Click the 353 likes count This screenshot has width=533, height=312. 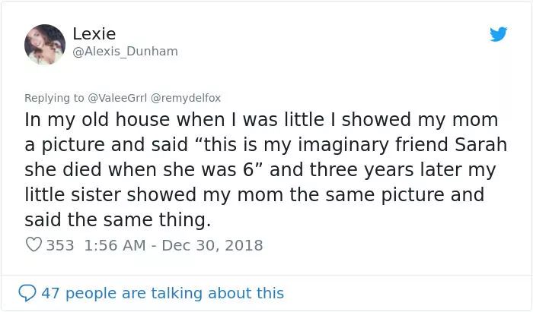point(60,245)
